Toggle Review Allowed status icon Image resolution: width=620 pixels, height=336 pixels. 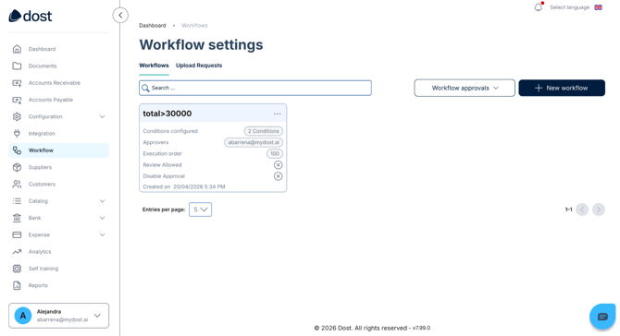tap(278, 165)
